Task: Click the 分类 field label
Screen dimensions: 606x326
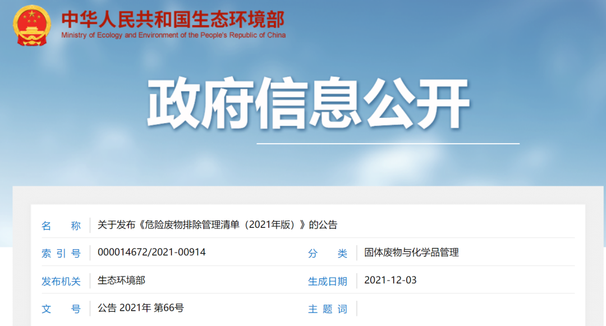Action: (x=327, y=254)
